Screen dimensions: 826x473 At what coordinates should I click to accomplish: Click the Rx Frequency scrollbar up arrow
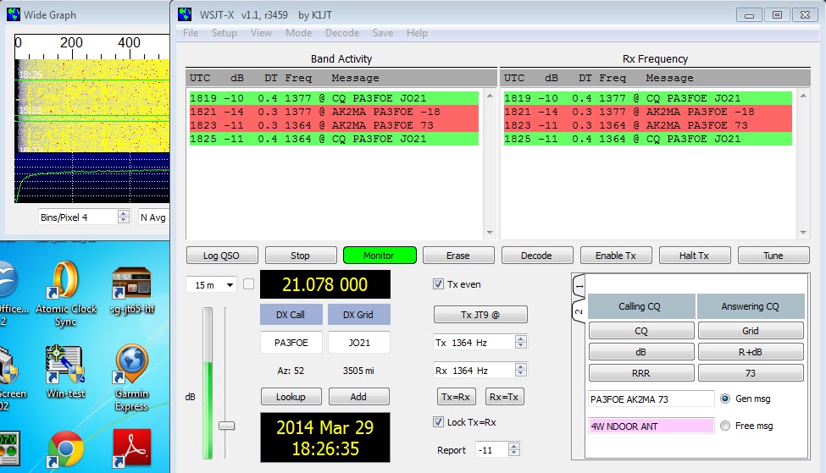(x=803, y=96)
